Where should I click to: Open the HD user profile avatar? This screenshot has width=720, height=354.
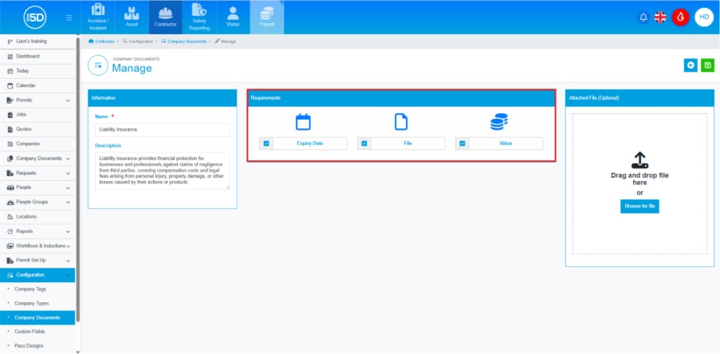coord(702,17)
